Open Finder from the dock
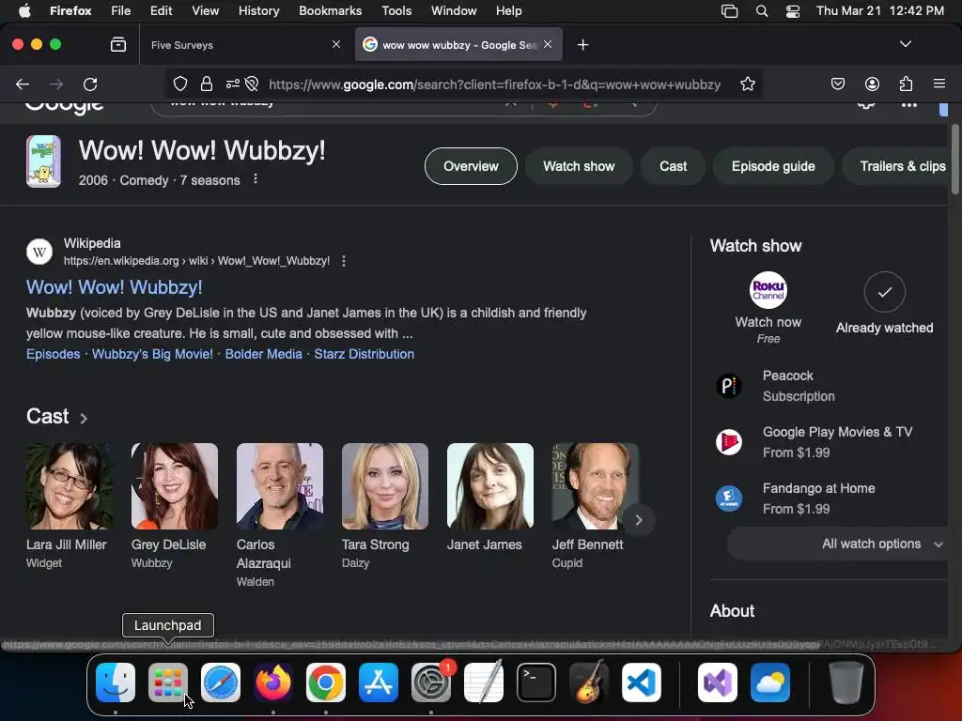This screenshot has width=962, height=721. (116, 683)
